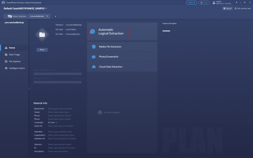253x158 pixels.
Task: Expand the case name dropdown arrow
Action: [46, 8]
